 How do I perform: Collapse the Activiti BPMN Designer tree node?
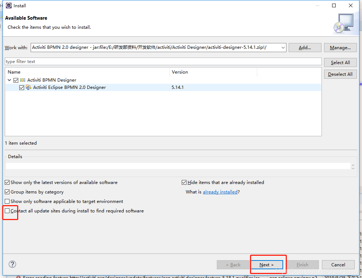(9, 80)
